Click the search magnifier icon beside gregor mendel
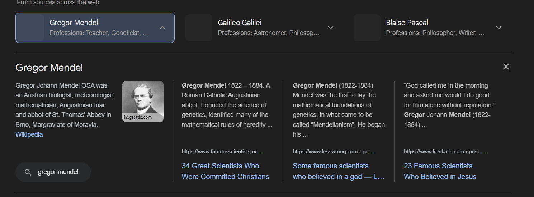534x197 pixels. [x=28, y=172]
